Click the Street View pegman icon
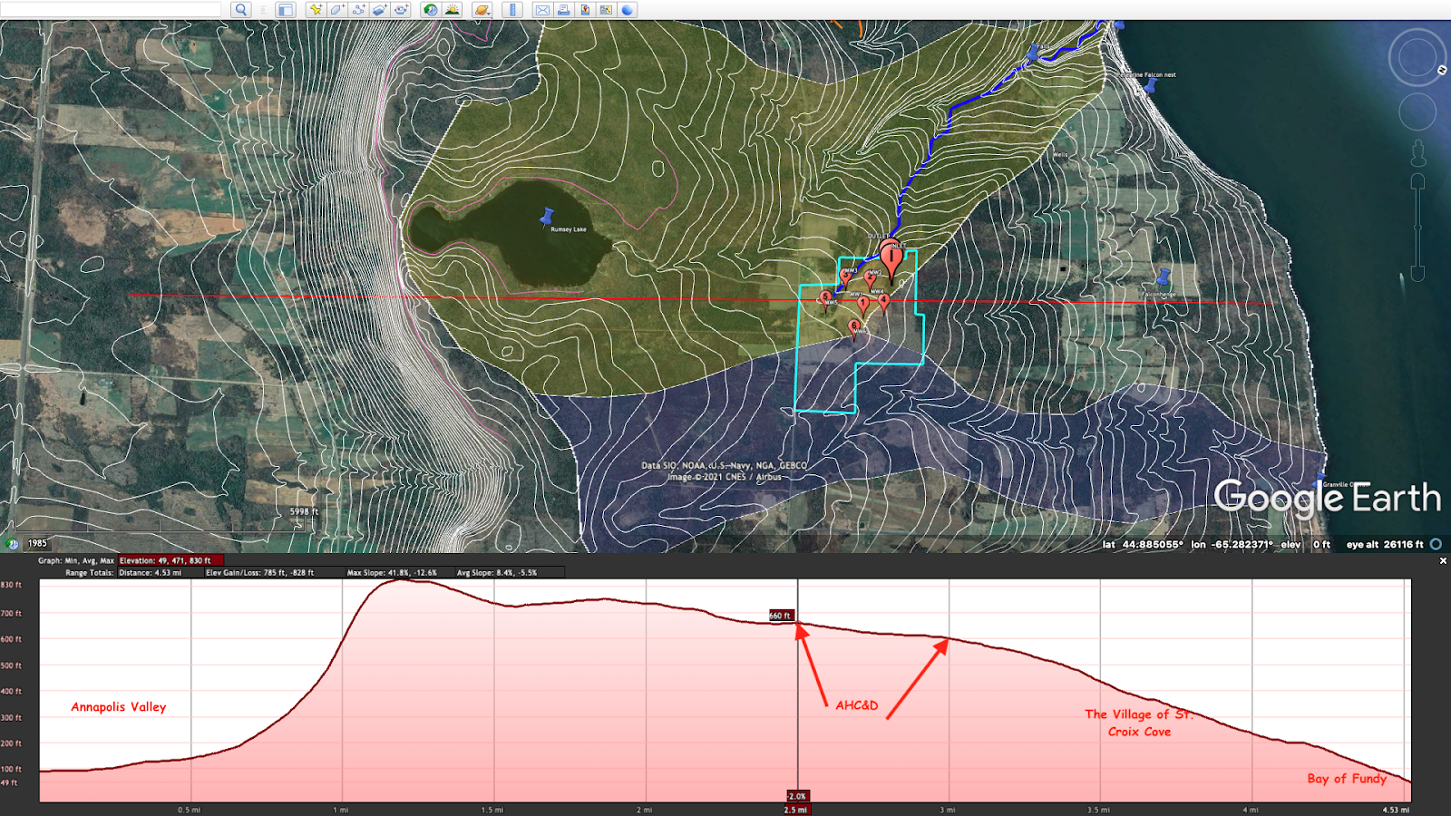 (1417, 154)
